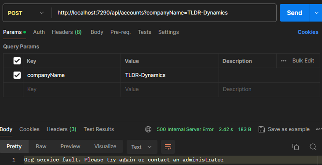Open the request Body tab
The width and height of the screenshot is (322, 165).
click(x=97, y=32)
